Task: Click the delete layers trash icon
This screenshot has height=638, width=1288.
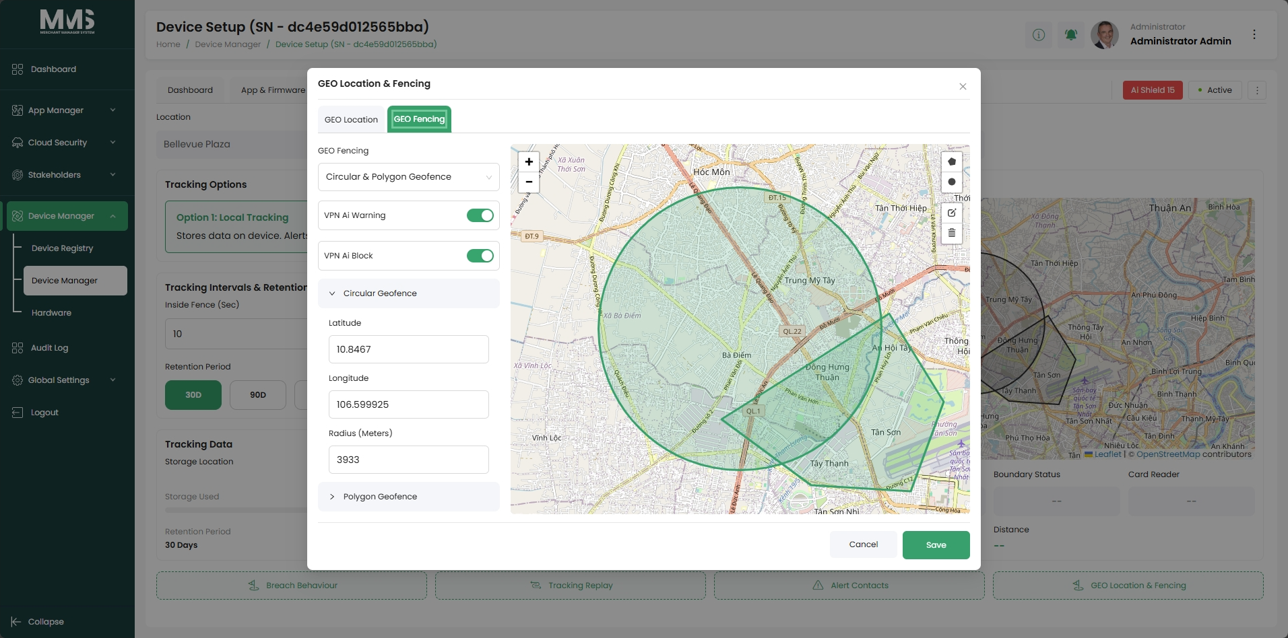Action: pos(951,233)
